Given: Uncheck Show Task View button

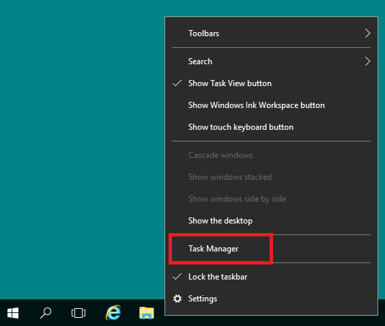Looking at the screenshot, I should pyautogui.click(x=271, y=83).
